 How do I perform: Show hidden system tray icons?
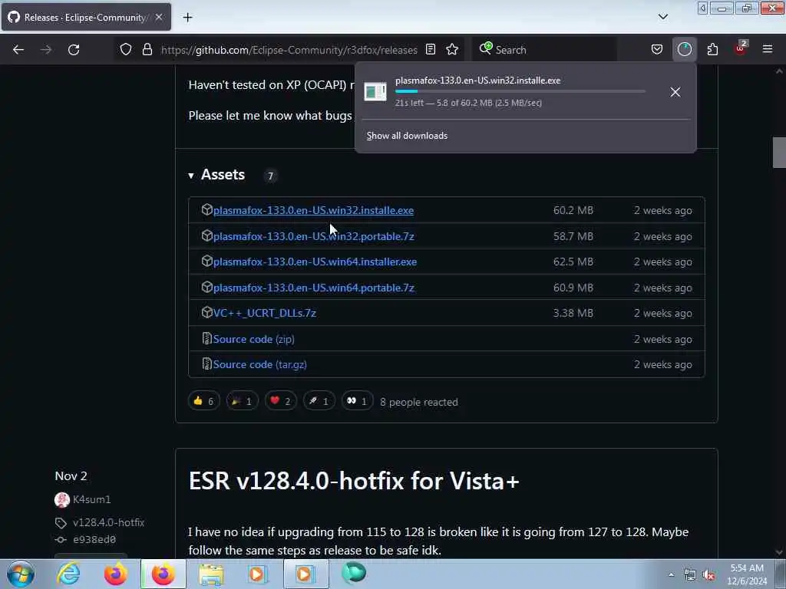[671, 574]
